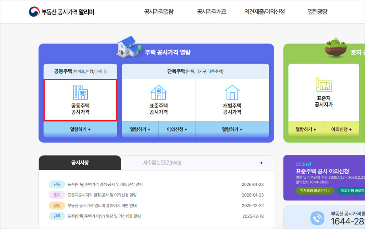Switch to the 자주묻는질문(FAQ) tab

[162, 163]
